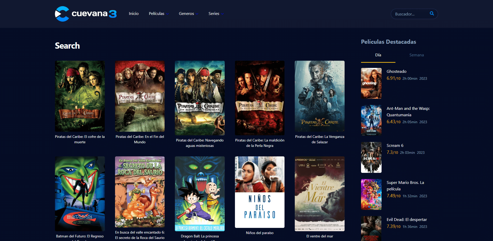Open title link 'El ventre del mar'
The height and width of the screenshot is (241, 493).
320,236
